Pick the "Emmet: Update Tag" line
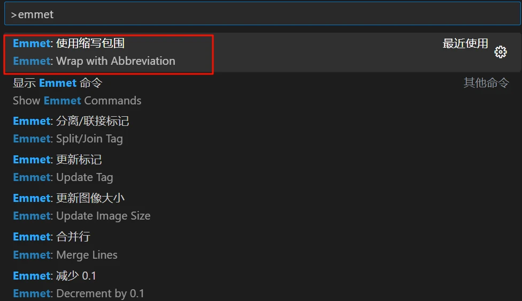 (63, 177)
